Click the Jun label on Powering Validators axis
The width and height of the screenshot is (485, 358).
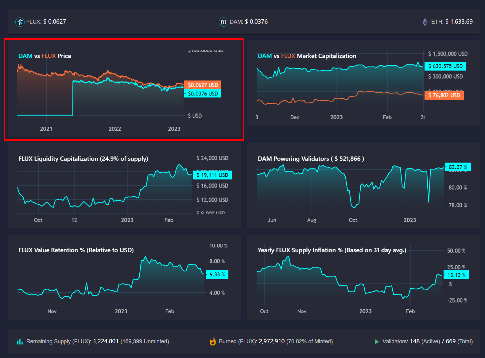(272, 220)
